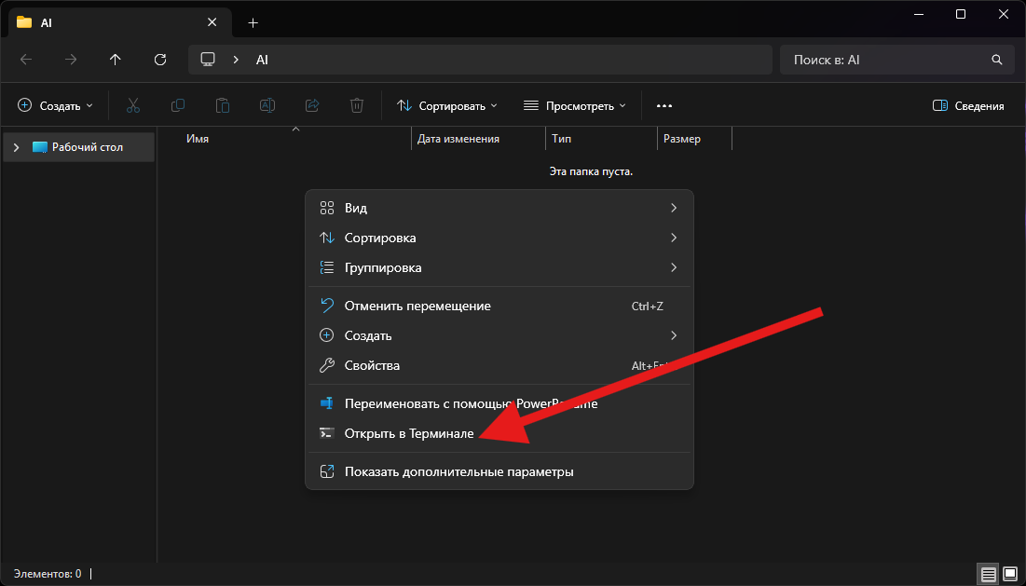Open the See more three-dots menu
The height and width of the screenshot is (586, 1026).
tap(664, 105)
